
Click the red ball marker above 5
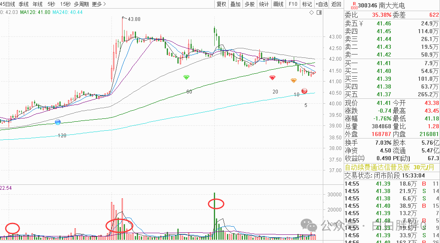[x=304, y=91]
